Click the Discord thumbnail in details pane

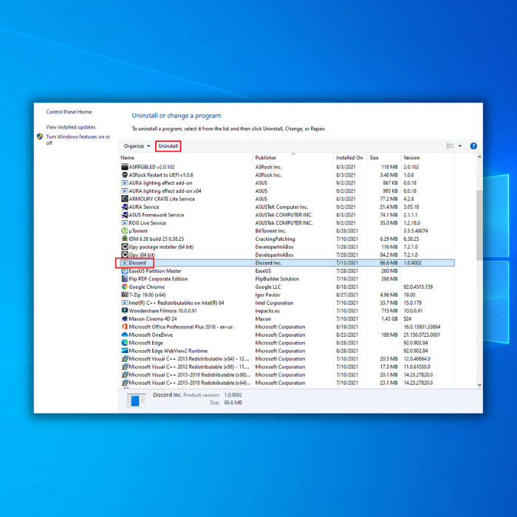[x=136, y=400]
